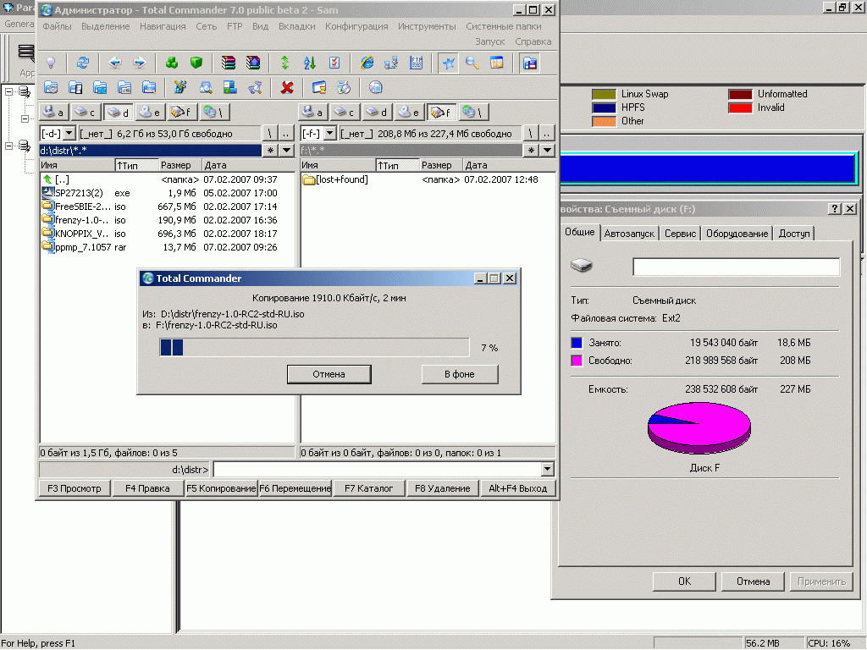Switch right panel to drive e

tap(410, 113)
